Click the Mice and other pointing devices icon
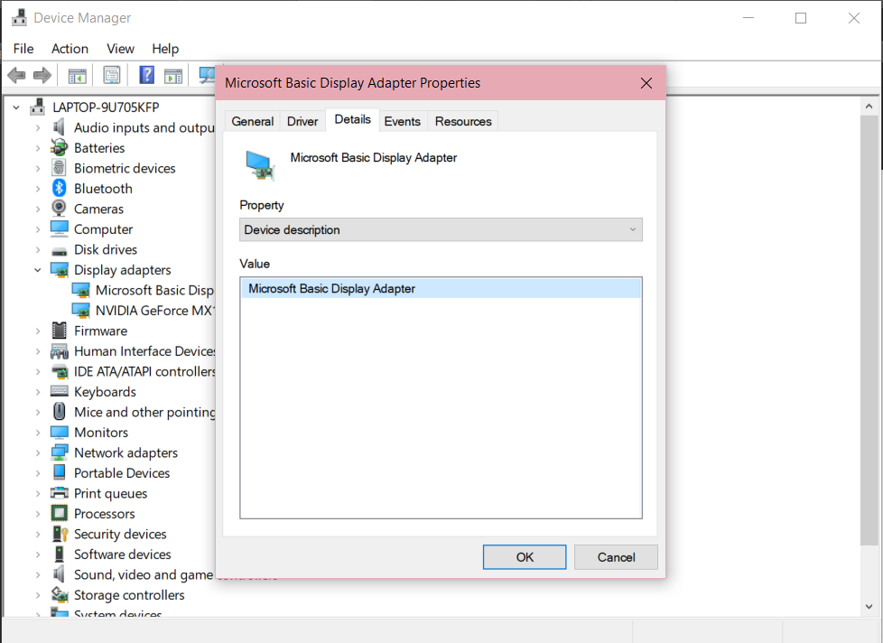Screen dimensions: 883x643 pos(59,412)
